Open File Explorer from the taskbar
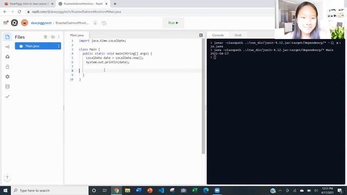This screenshot has width=347, height=195. [127, 190]
